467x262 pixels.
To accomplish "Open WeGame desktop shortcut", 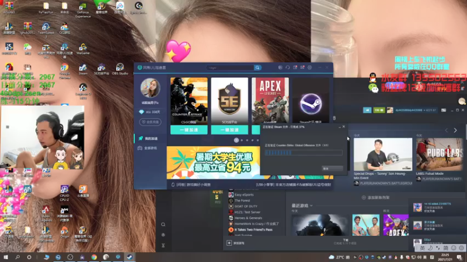I will coord(83,49).
